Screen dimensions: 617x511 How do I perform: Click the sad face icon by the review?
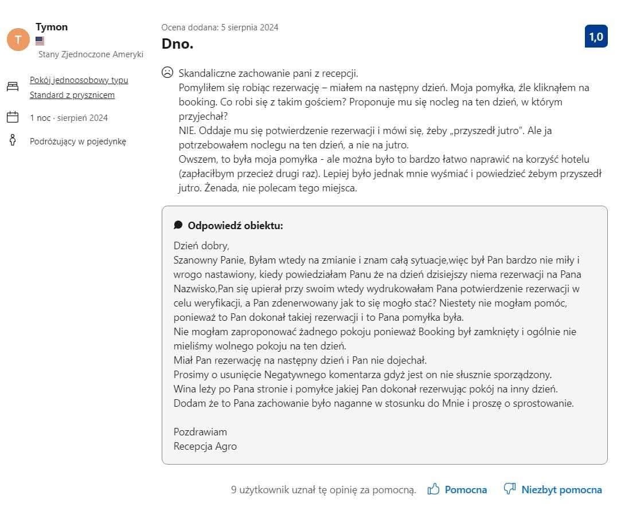click(167, 73)
